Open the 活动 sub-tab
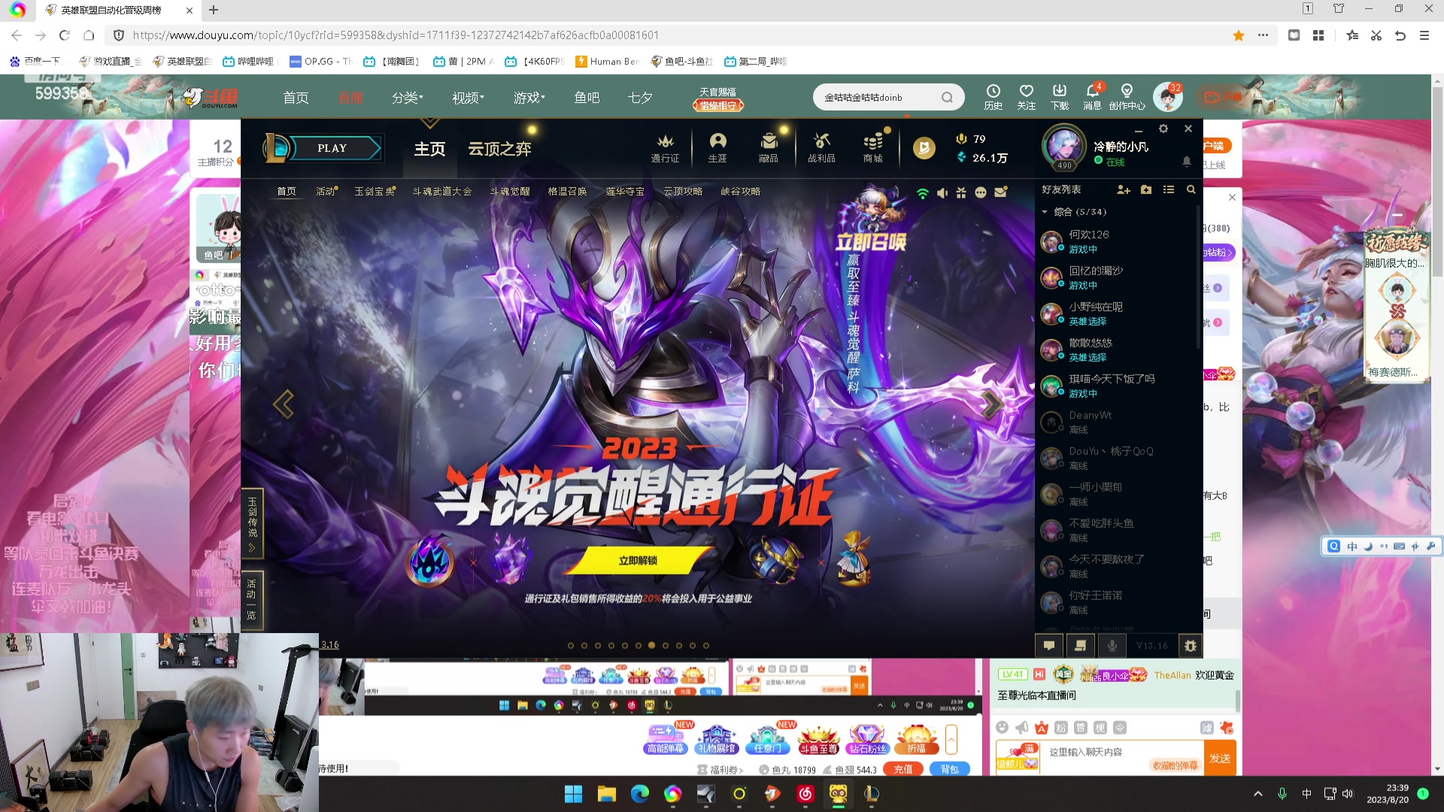Screen dimensions: 1444x812 [326, 192]
